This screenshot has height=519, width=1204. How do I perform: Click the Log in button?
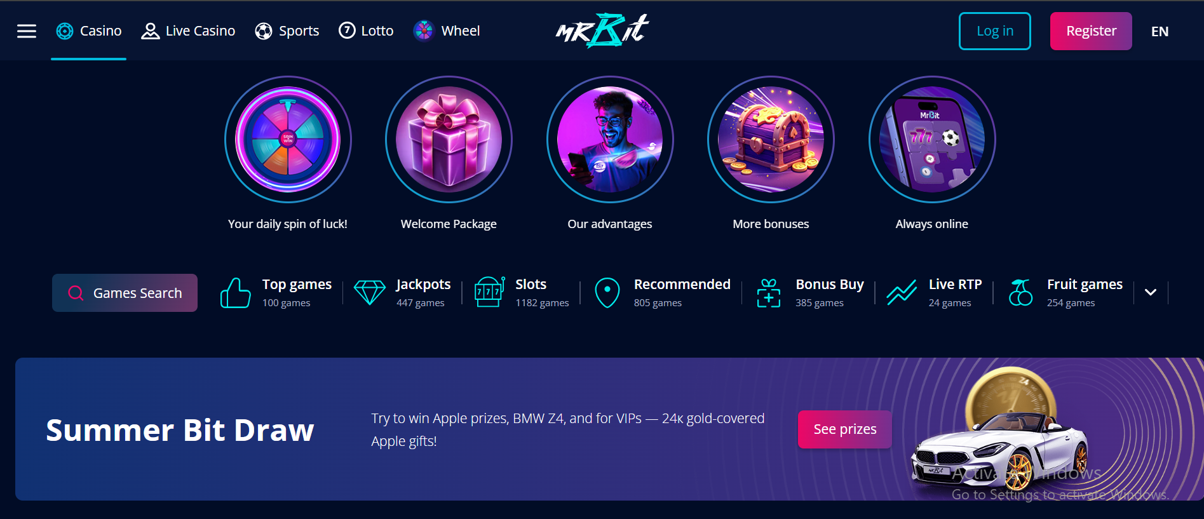(x=994, y=31)
